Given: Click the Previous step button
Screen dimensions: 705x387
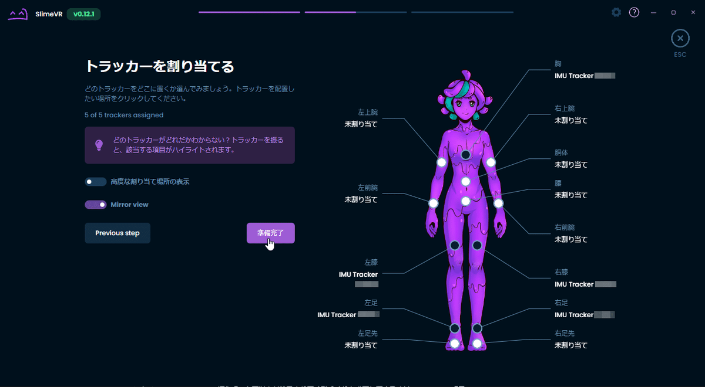Looking at the screenshot, I should pyautogui.click(x=117, y=233).
